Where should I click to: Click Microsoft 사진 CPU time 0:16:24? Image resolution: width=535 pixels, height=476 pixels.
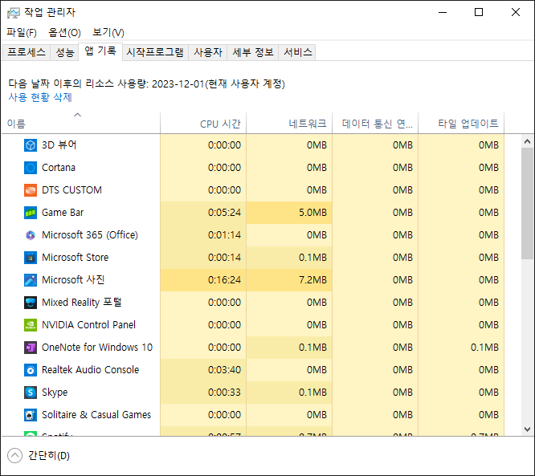click(x=224, y=280)
